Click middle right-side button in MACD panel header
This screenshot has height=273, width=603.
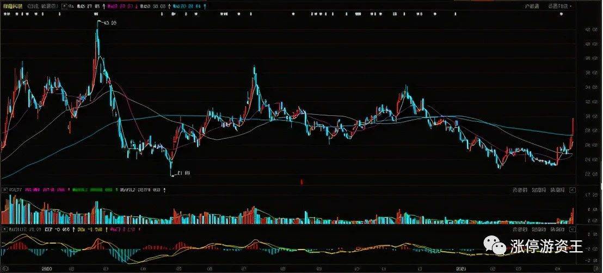coord(539,229)
